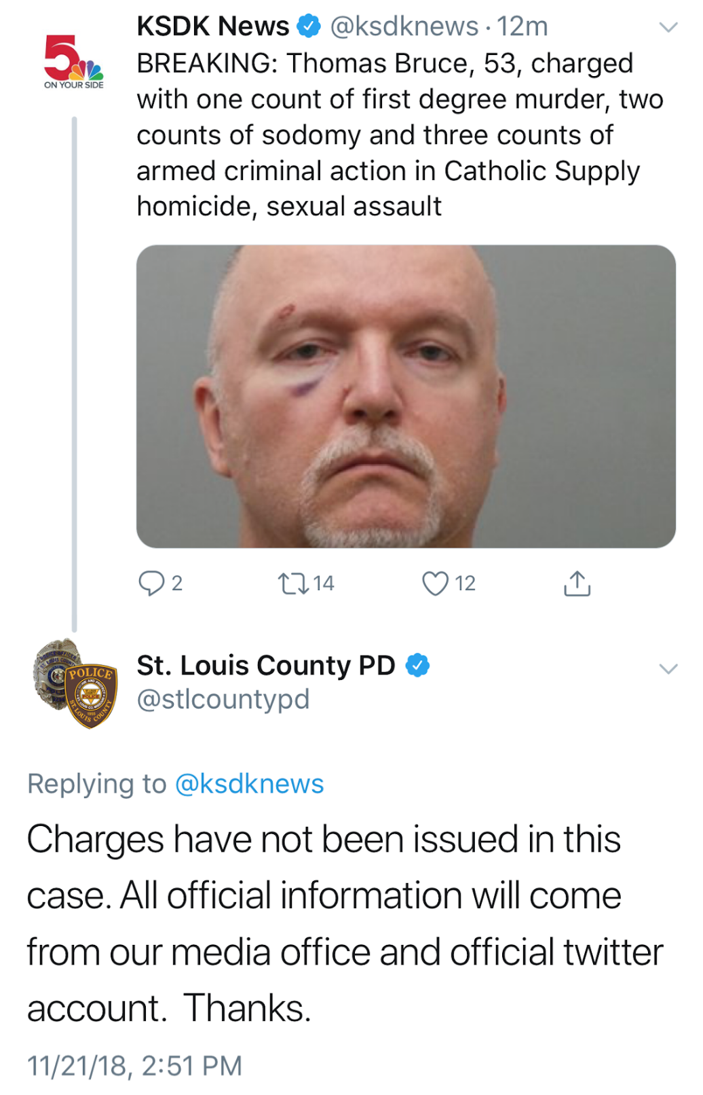This screenshot has height=1095, width=703.
Task: Open the KSDK News 5 logo avatar
Action: click(73, 61)
